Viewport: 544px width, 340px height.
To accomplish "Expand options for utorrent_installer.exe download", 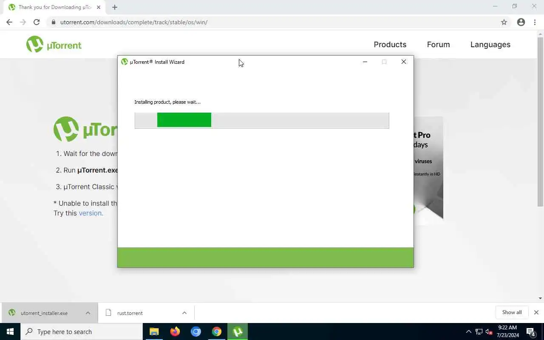I will [88, 313].
